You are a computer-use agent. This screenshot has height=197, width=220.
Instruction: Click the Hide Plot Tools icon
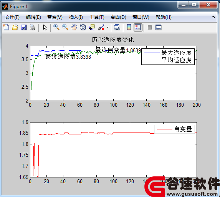pyautogui.click(x=150, y=27)
